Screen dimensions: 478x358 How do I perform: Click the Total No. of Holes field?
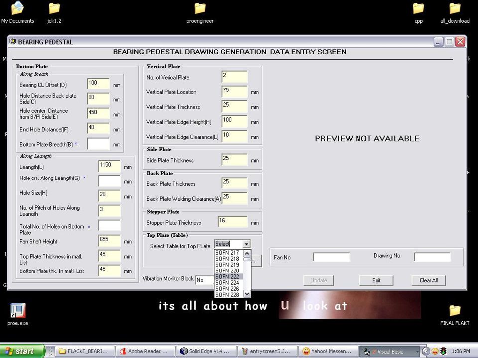pyautogui.click(x=110, y=226)
